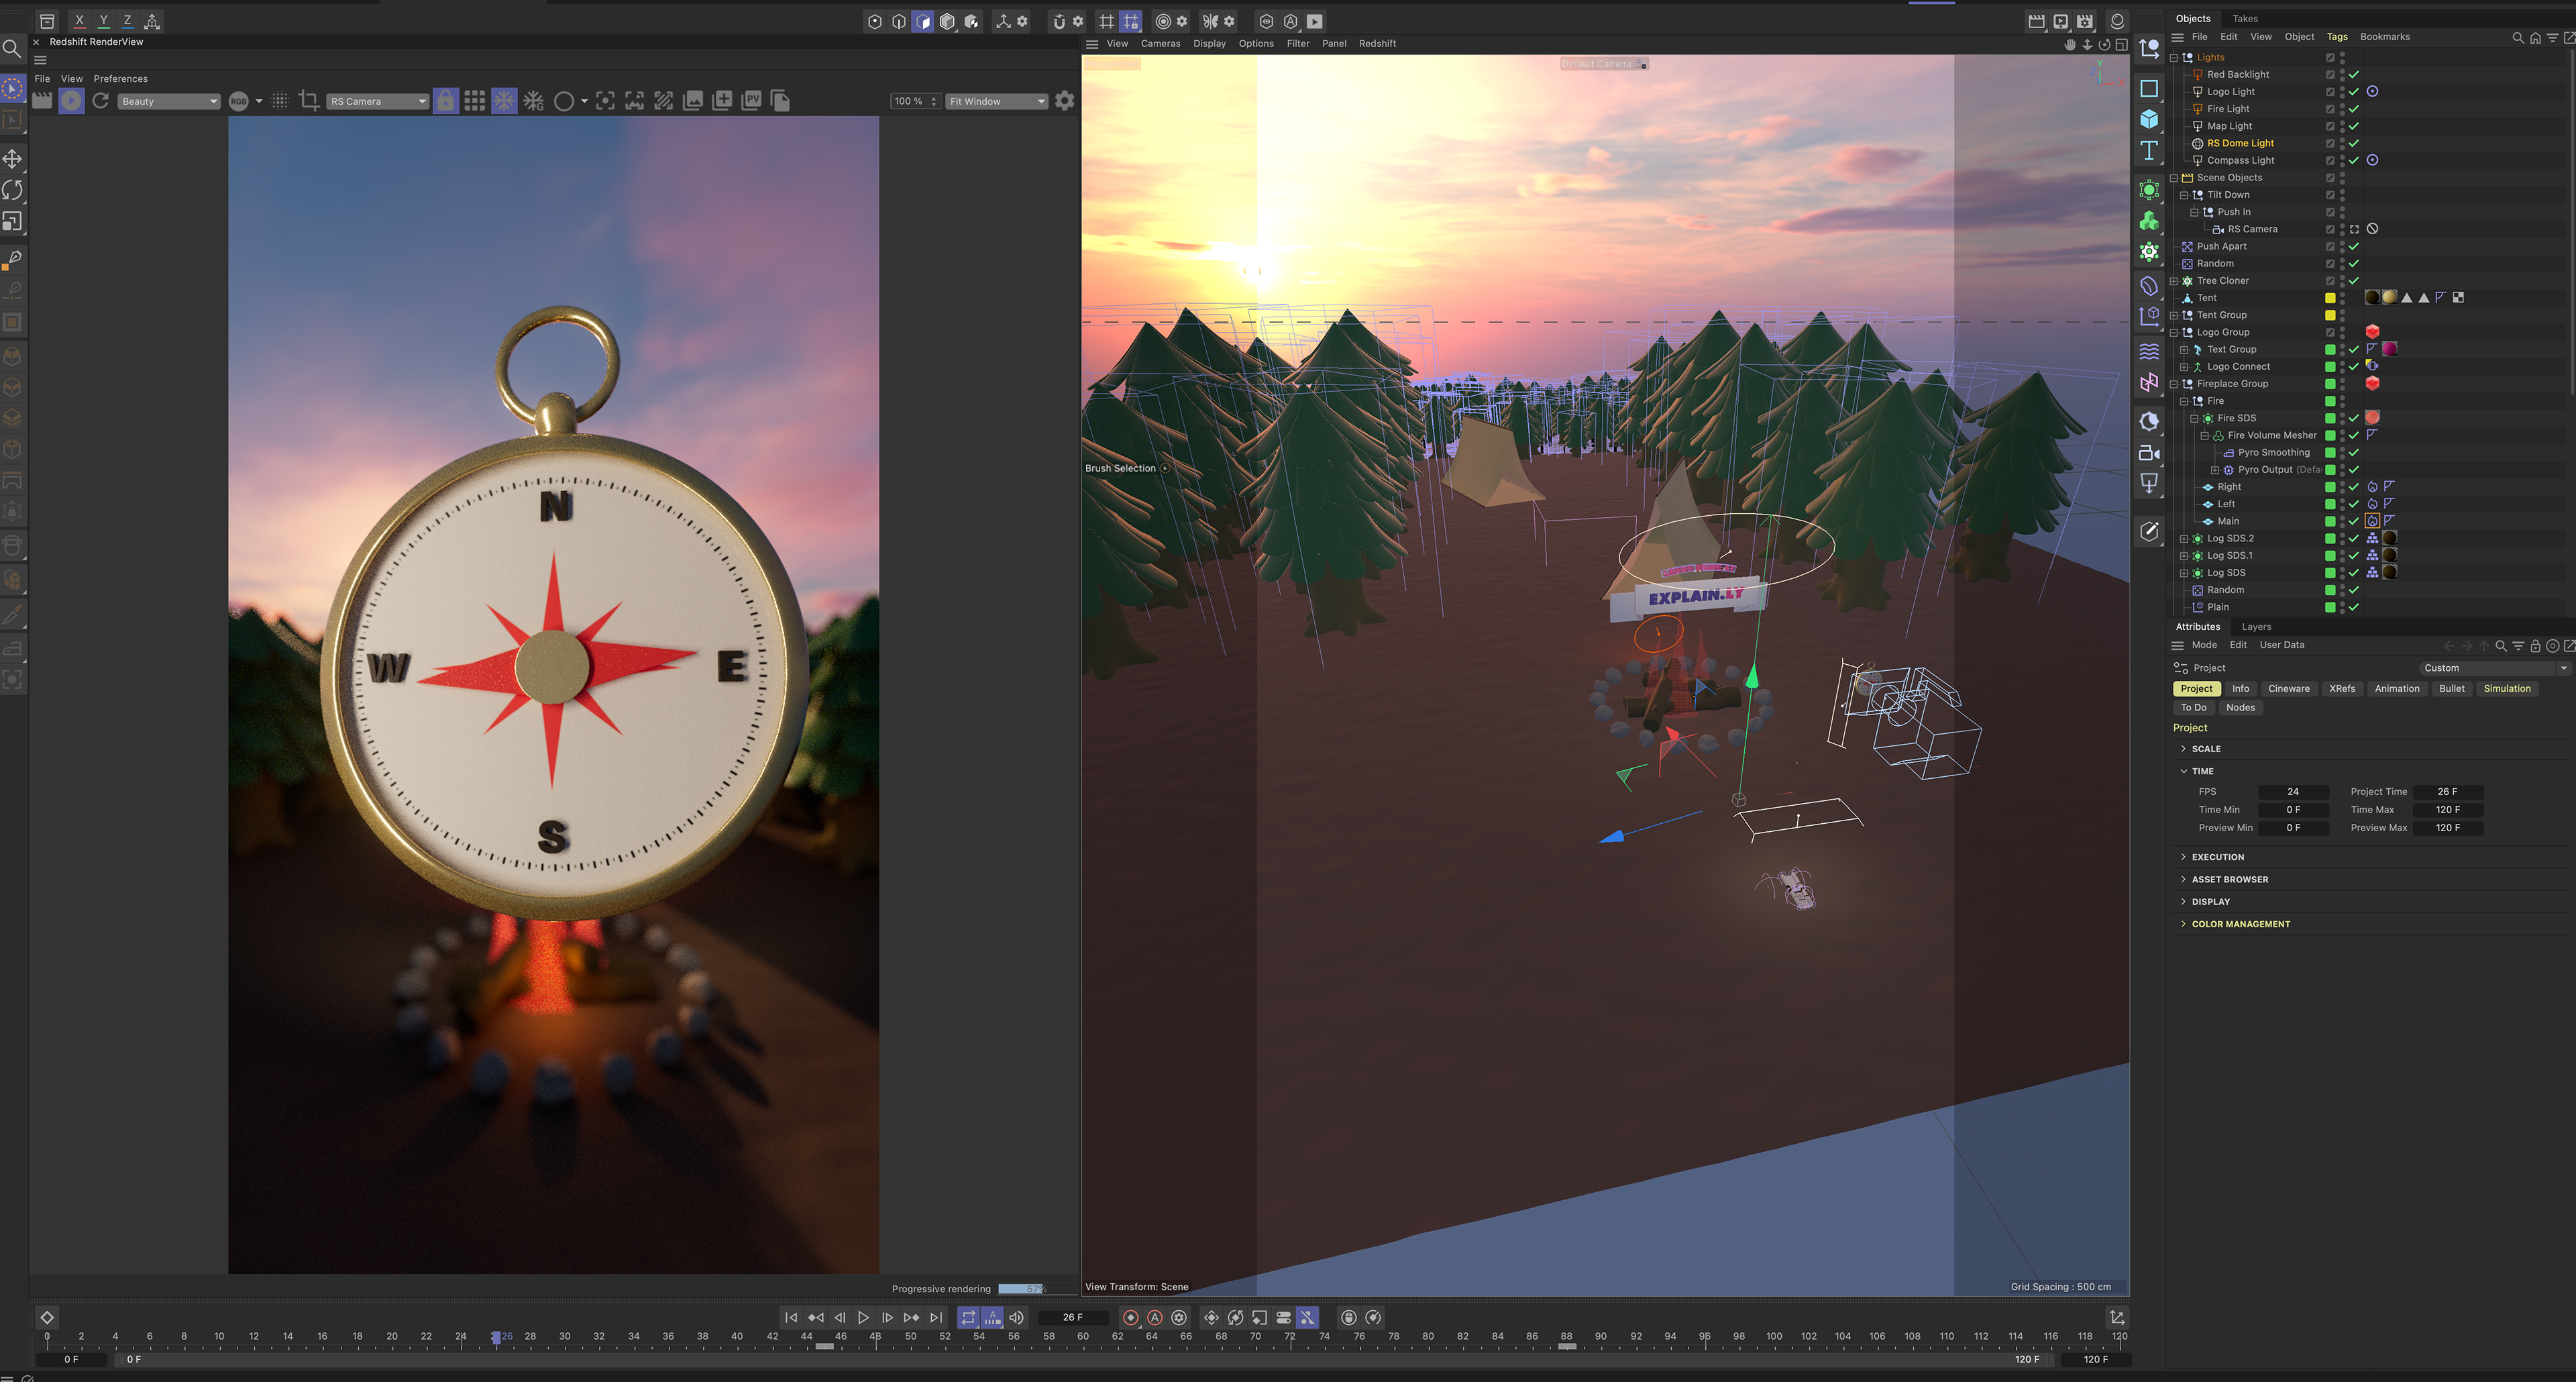2576x1382 pixels.
Task: Collapse the Lights group in Objects
Action: tap(2173, 57)
